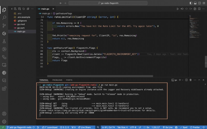Open the Remote Explorer view
Screen dimensions: 207x129
point(4,65)
